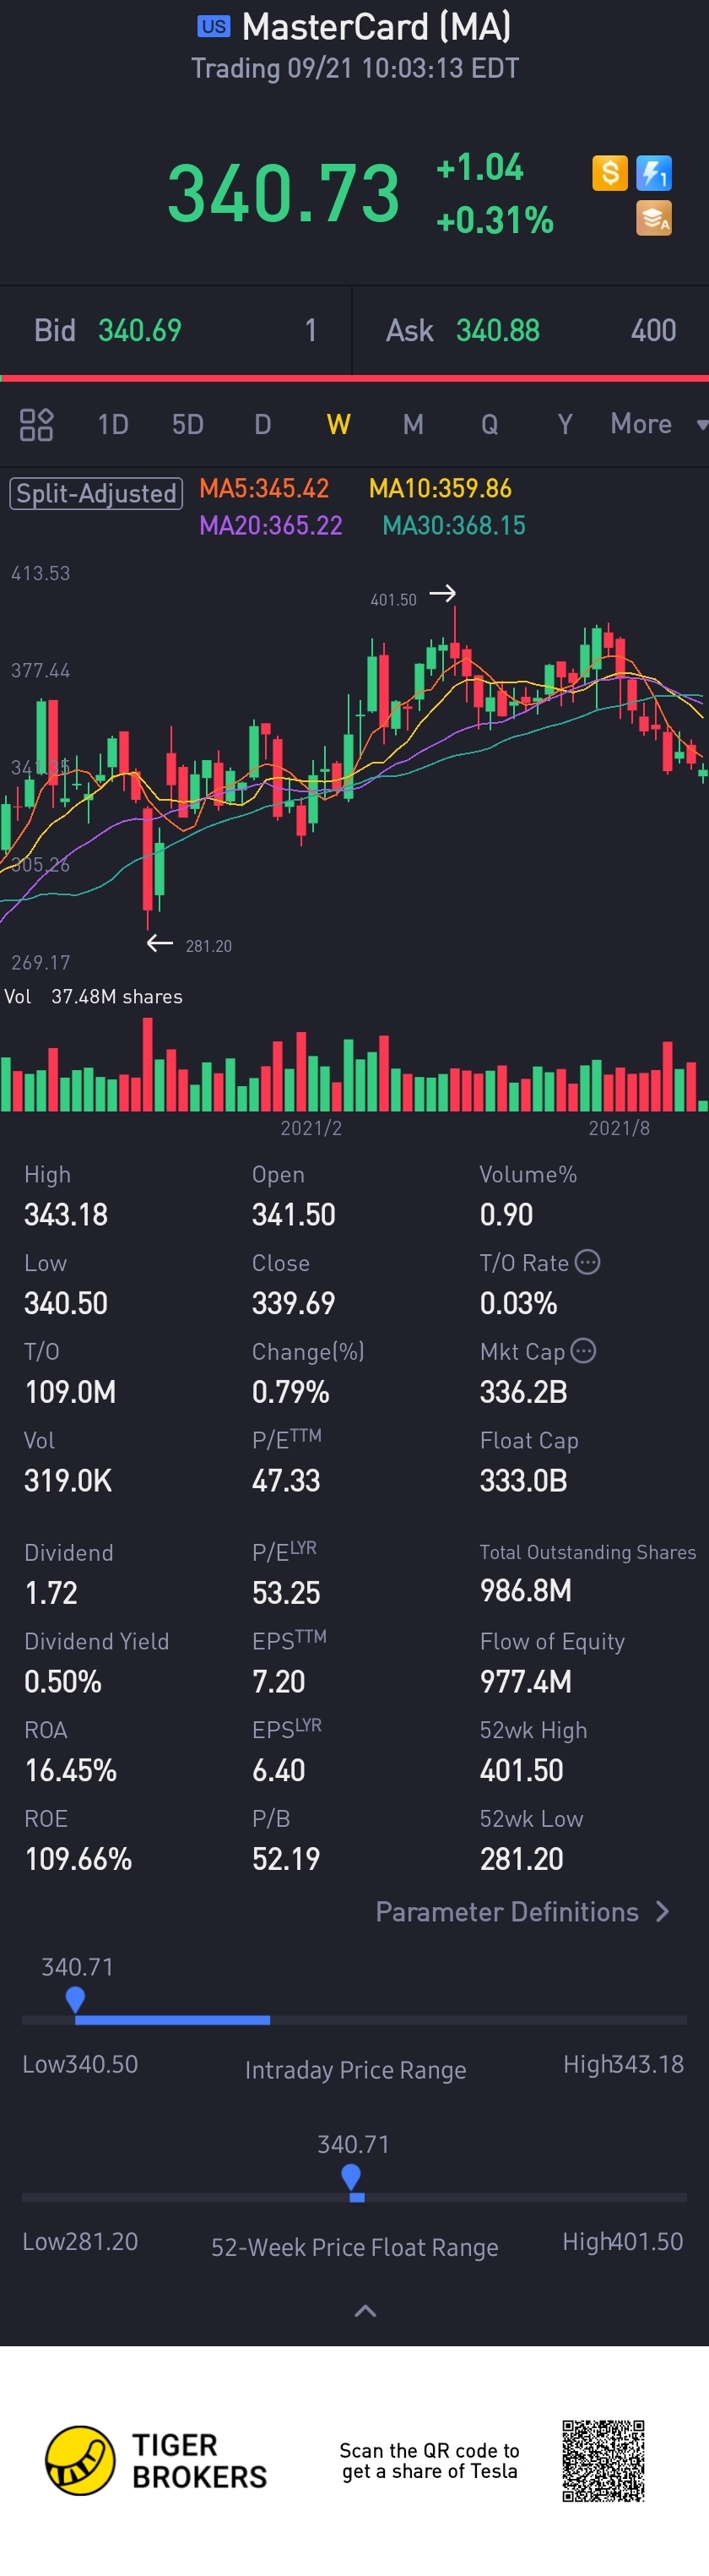Viewport: 709px width, 2576px height.
Task: Open Parameter Definitions
Action: coord(523,1911)
